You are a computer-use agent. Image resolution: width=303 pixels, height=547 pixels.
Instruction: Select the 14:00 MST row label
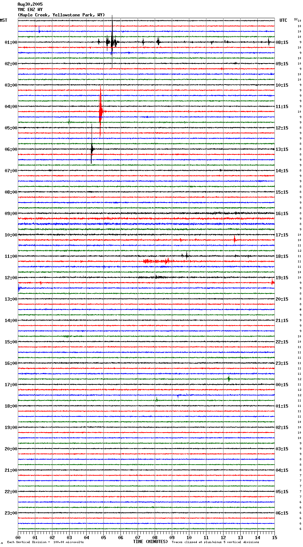tap(11, 321)
